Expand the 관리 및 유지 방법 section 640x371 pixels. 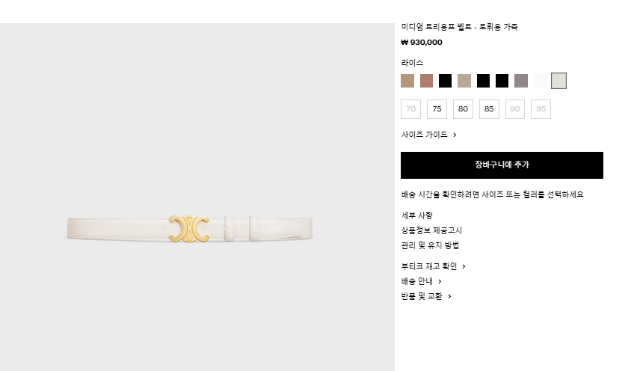430,245
